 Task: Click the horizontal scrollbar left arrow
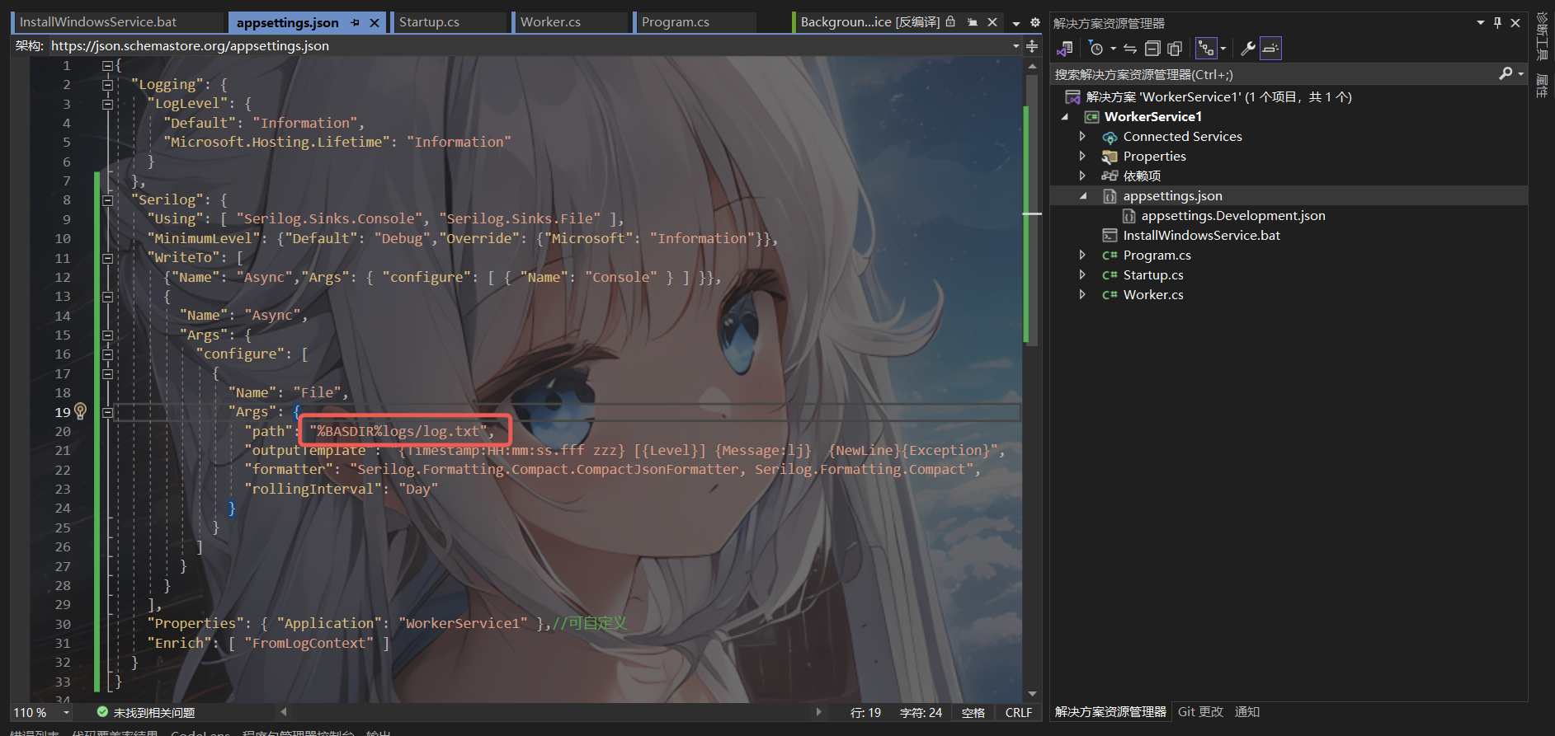tap(284, 711)
